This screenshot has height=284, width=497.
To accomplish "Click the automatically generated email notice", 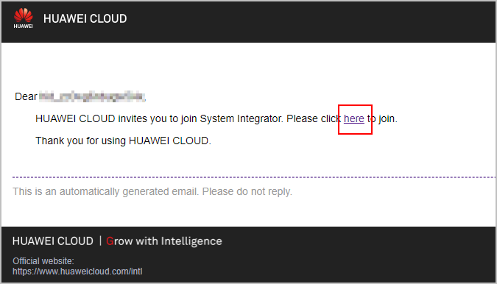I will (x=152, y=191).
